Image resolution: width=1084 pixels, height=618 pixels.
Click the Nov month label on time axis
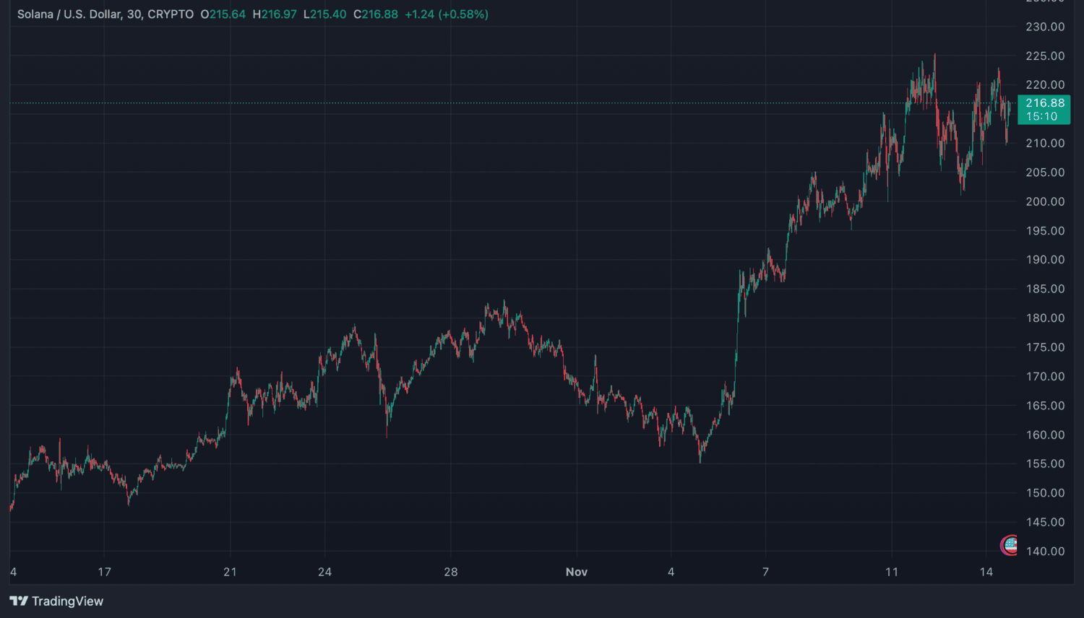pos(577,572)
